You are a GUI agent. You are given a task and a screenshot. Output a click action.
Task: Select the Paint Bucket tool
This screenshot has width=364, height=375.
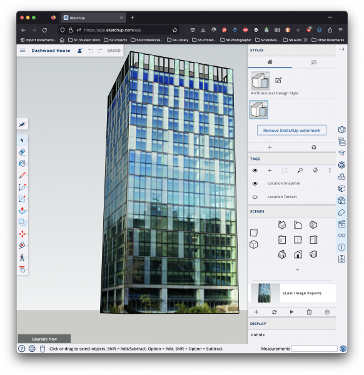(22, 164)
